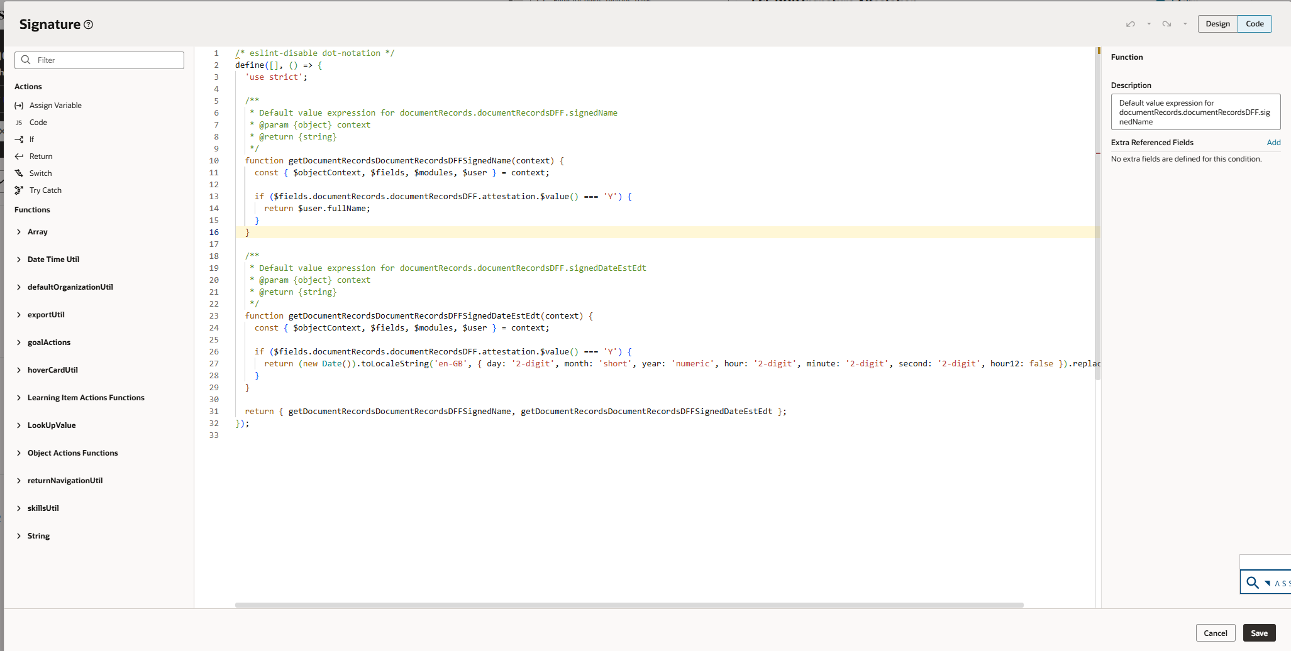
Task: Select the Assign Variable action icon
Action: tap(19, 106)
